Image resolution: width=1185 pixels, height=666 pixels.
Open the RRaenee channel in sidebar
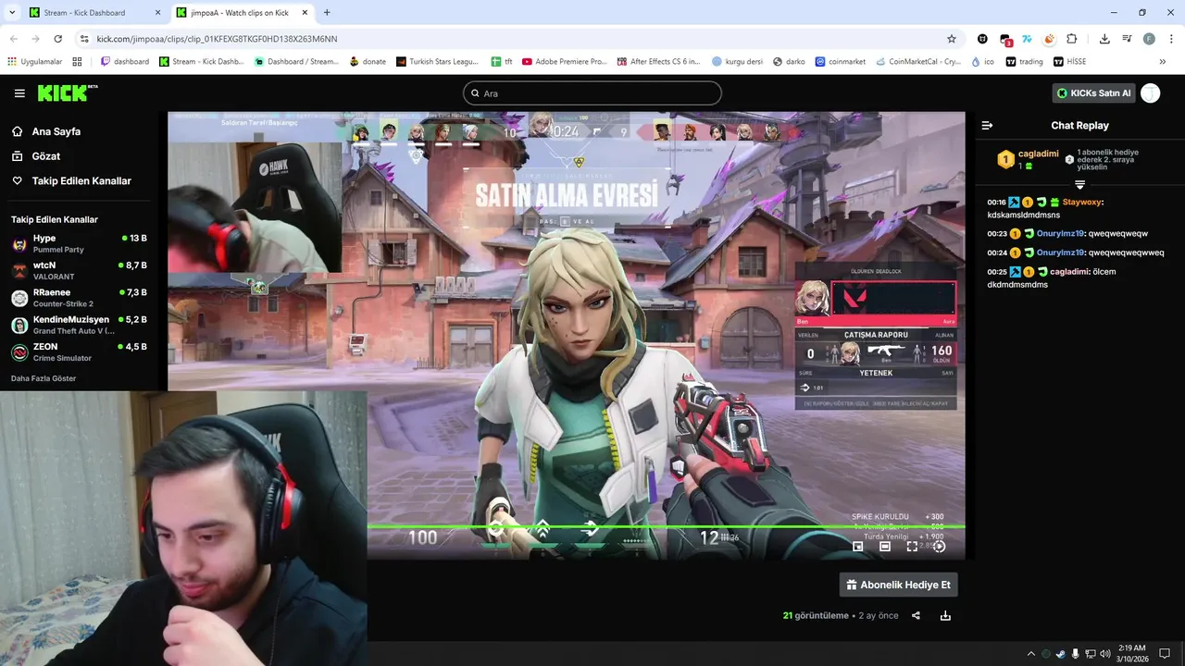pyautogui.click(x=79, y=298)
